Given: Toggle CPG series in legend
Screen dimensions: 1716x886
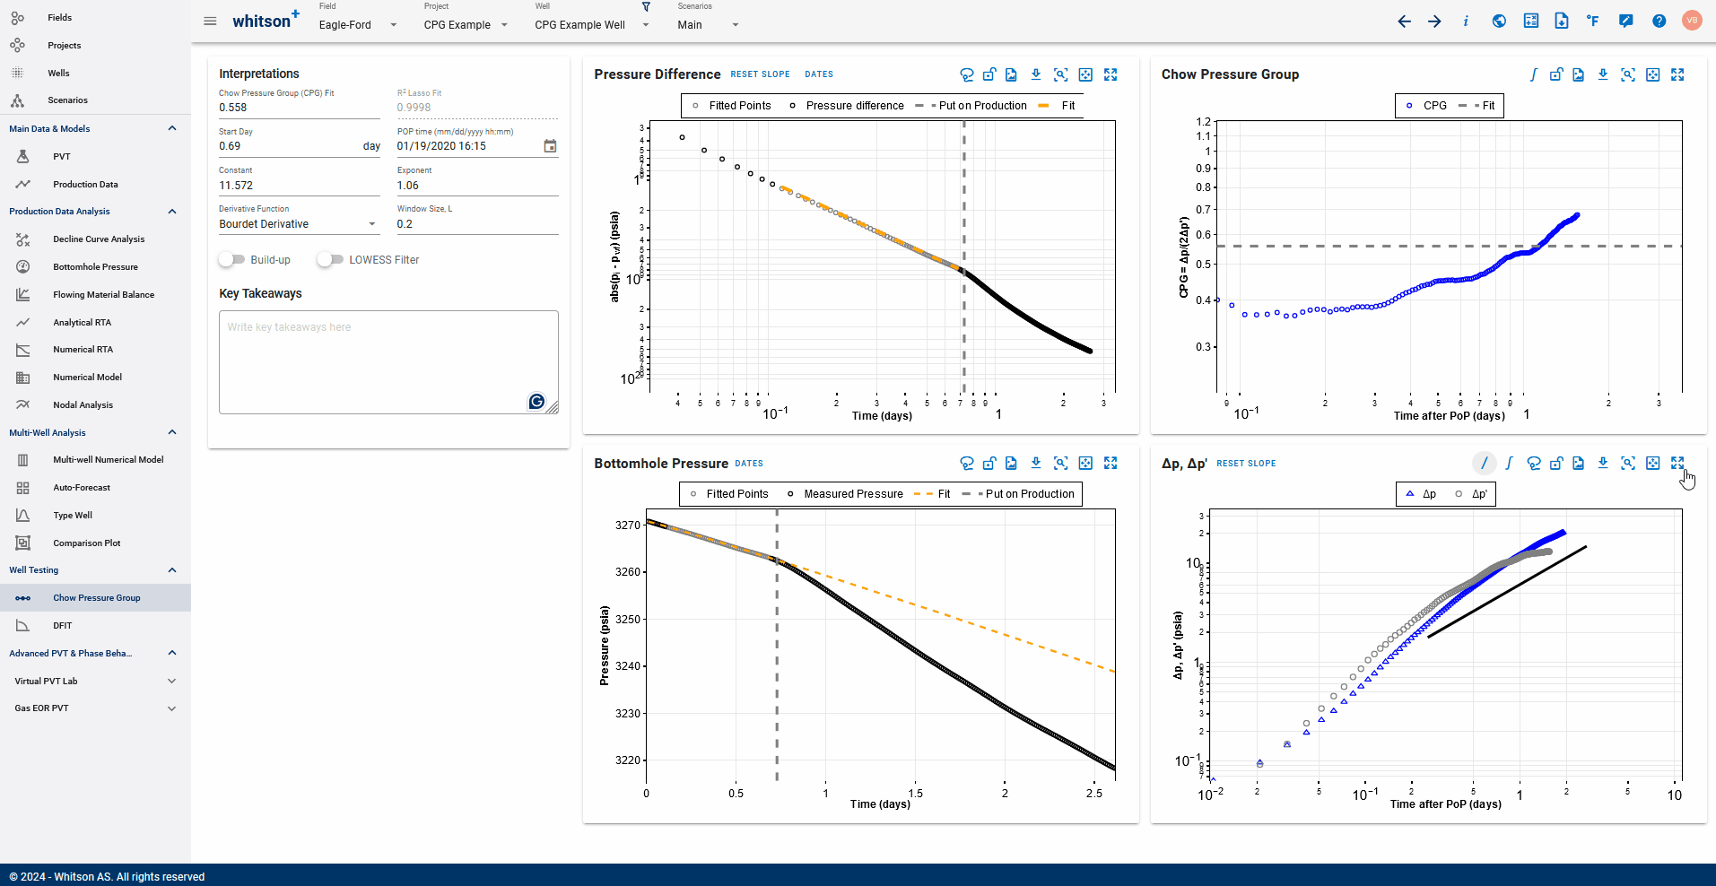Looking at the screenshot, I should tap(1425, 106).
